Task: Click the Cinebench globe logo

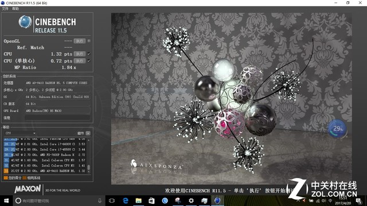Action: tap(25, 22)
